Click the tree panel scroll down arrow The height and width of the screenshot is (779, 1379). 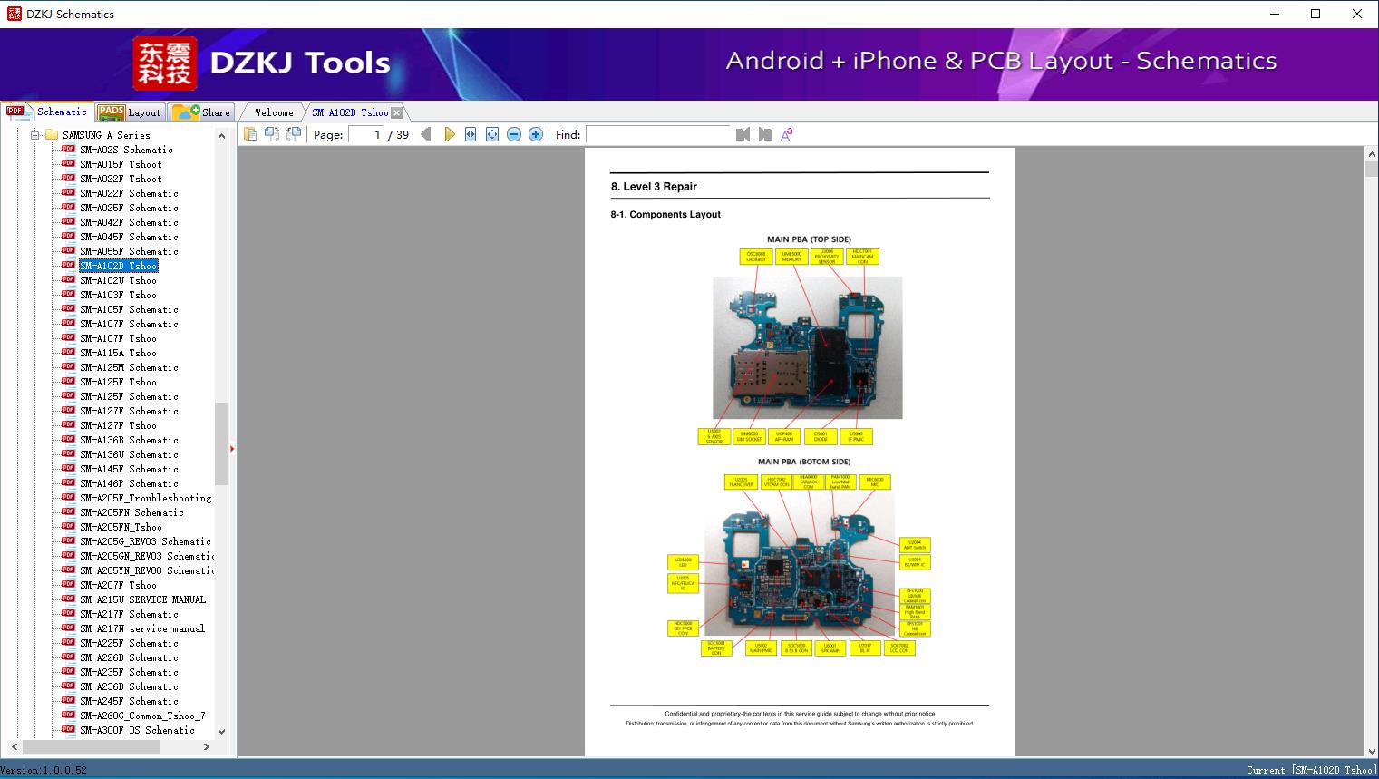click(221, 732)
